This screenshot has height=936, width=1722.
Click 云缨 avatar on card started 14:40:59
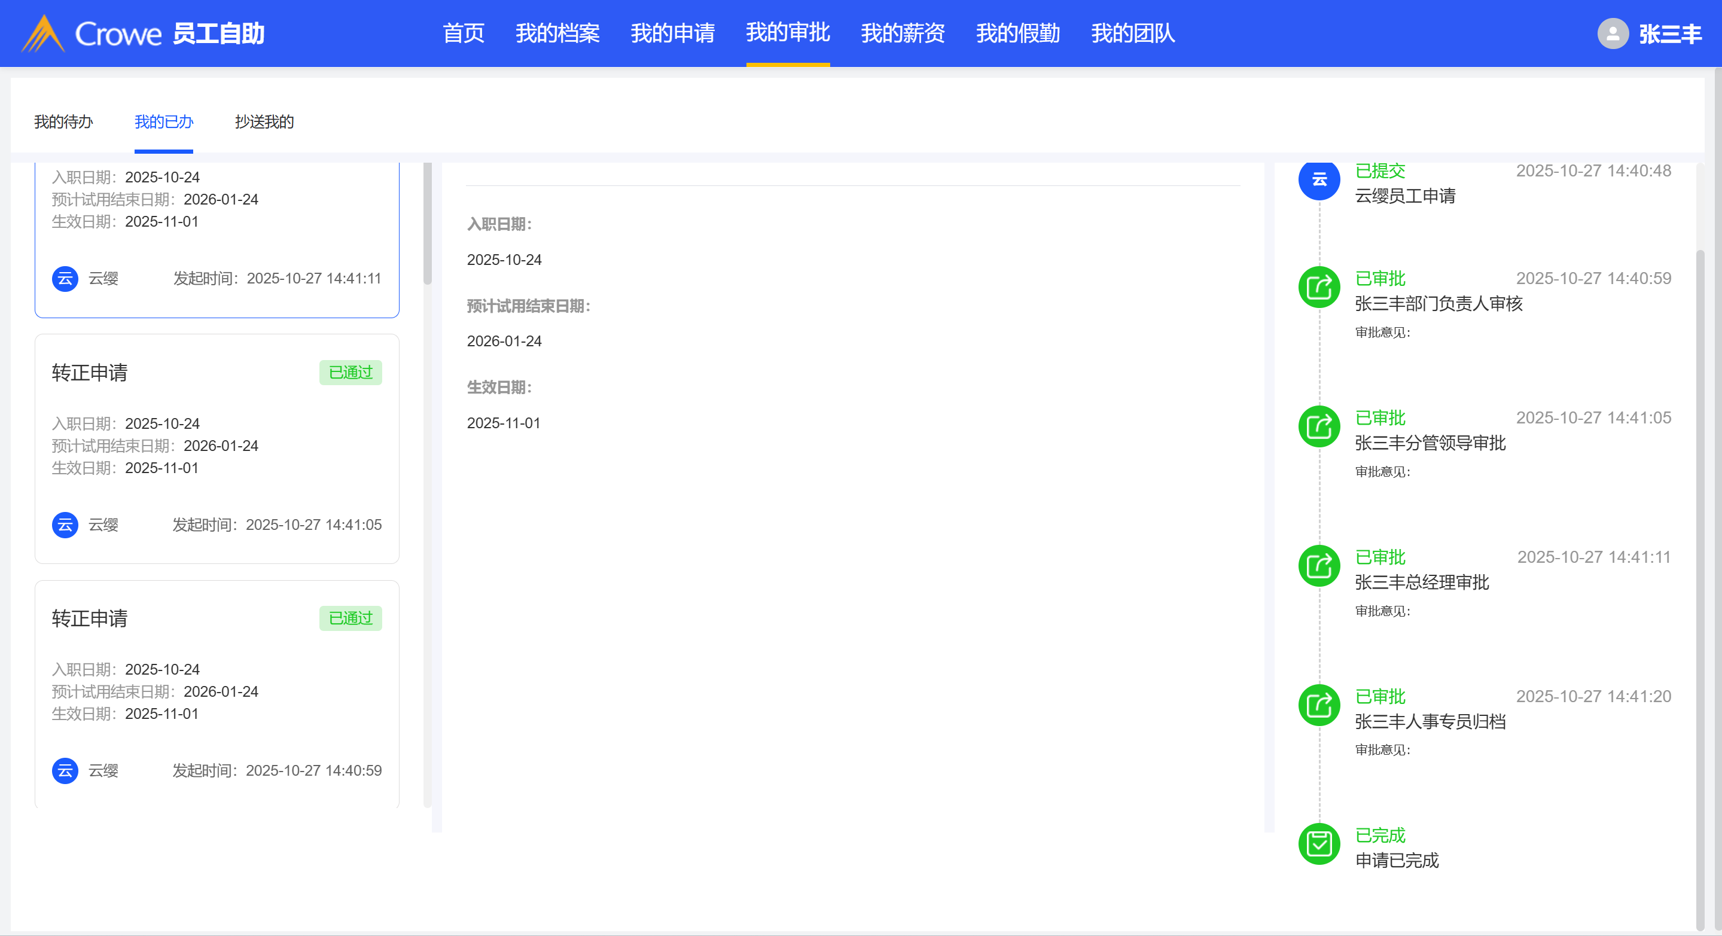tap(65, 770)
